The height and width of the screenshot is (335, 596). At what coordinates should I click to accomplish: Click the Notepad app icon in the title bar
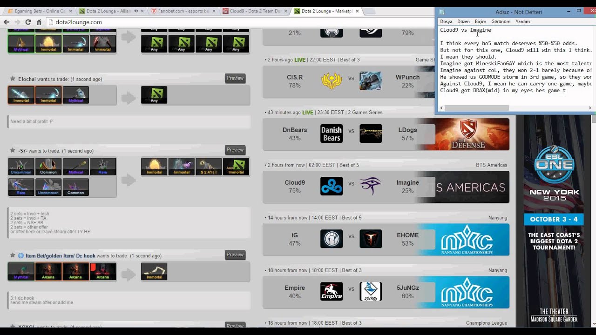point(442,12)
